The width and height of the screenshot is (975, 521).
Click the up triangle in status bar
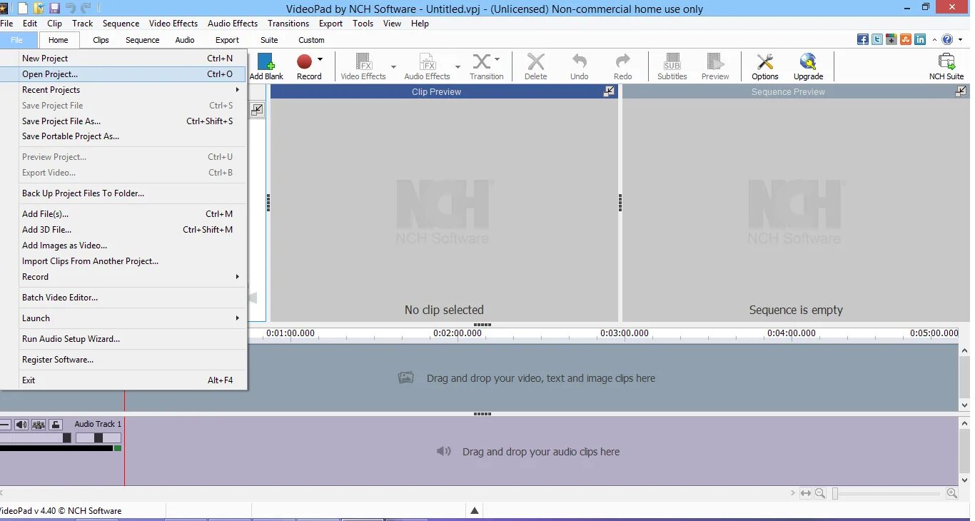(x=475, y=510)
